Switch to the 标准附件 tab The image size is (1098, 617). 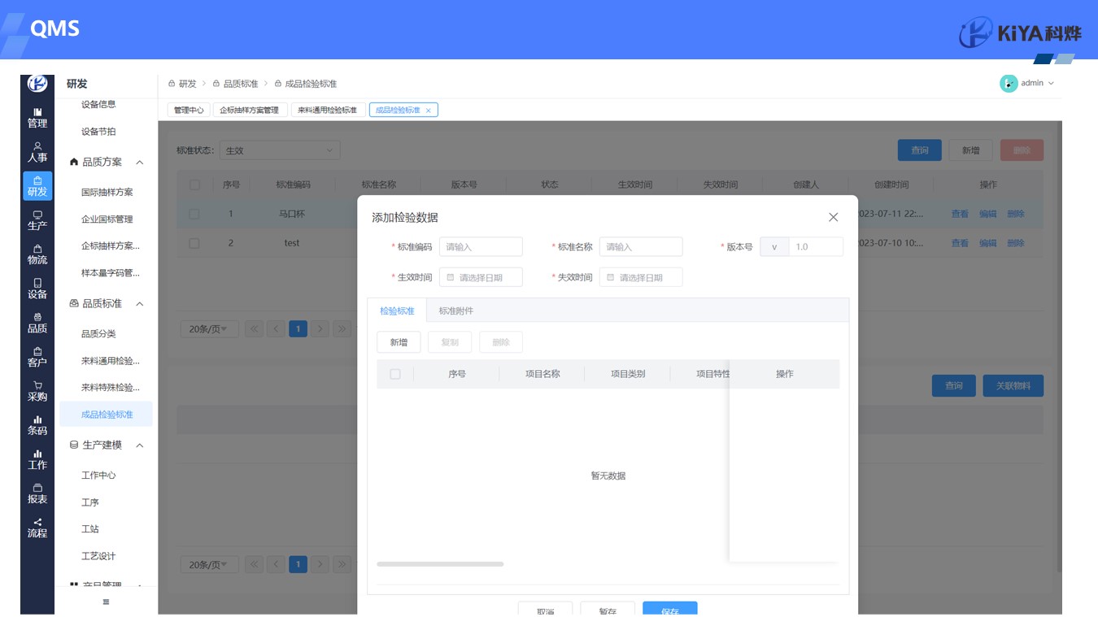[455, 311]
